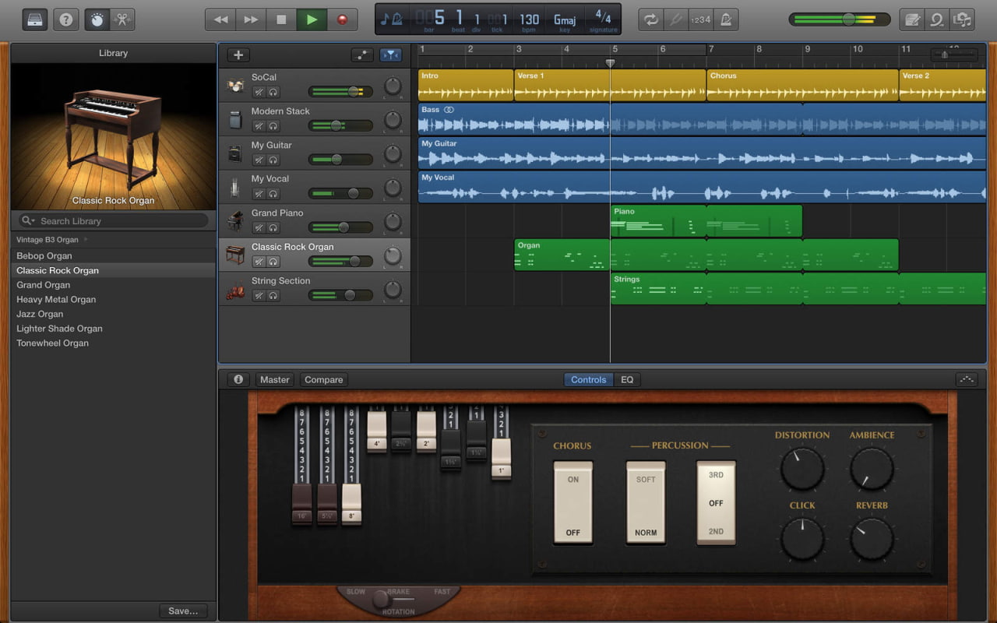This screenshot has height=623, width=997.
Task: Click the Search Library field
Action: (113, 220)
